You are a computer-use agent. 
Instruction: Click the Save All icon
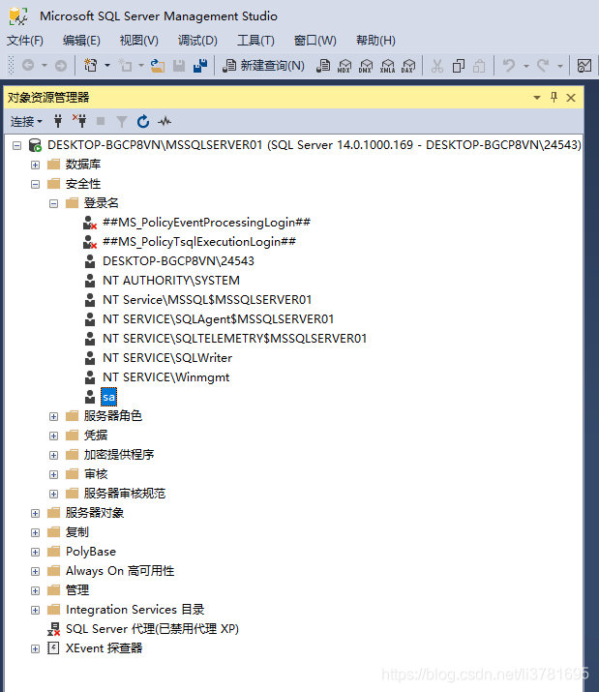[200, 66]
